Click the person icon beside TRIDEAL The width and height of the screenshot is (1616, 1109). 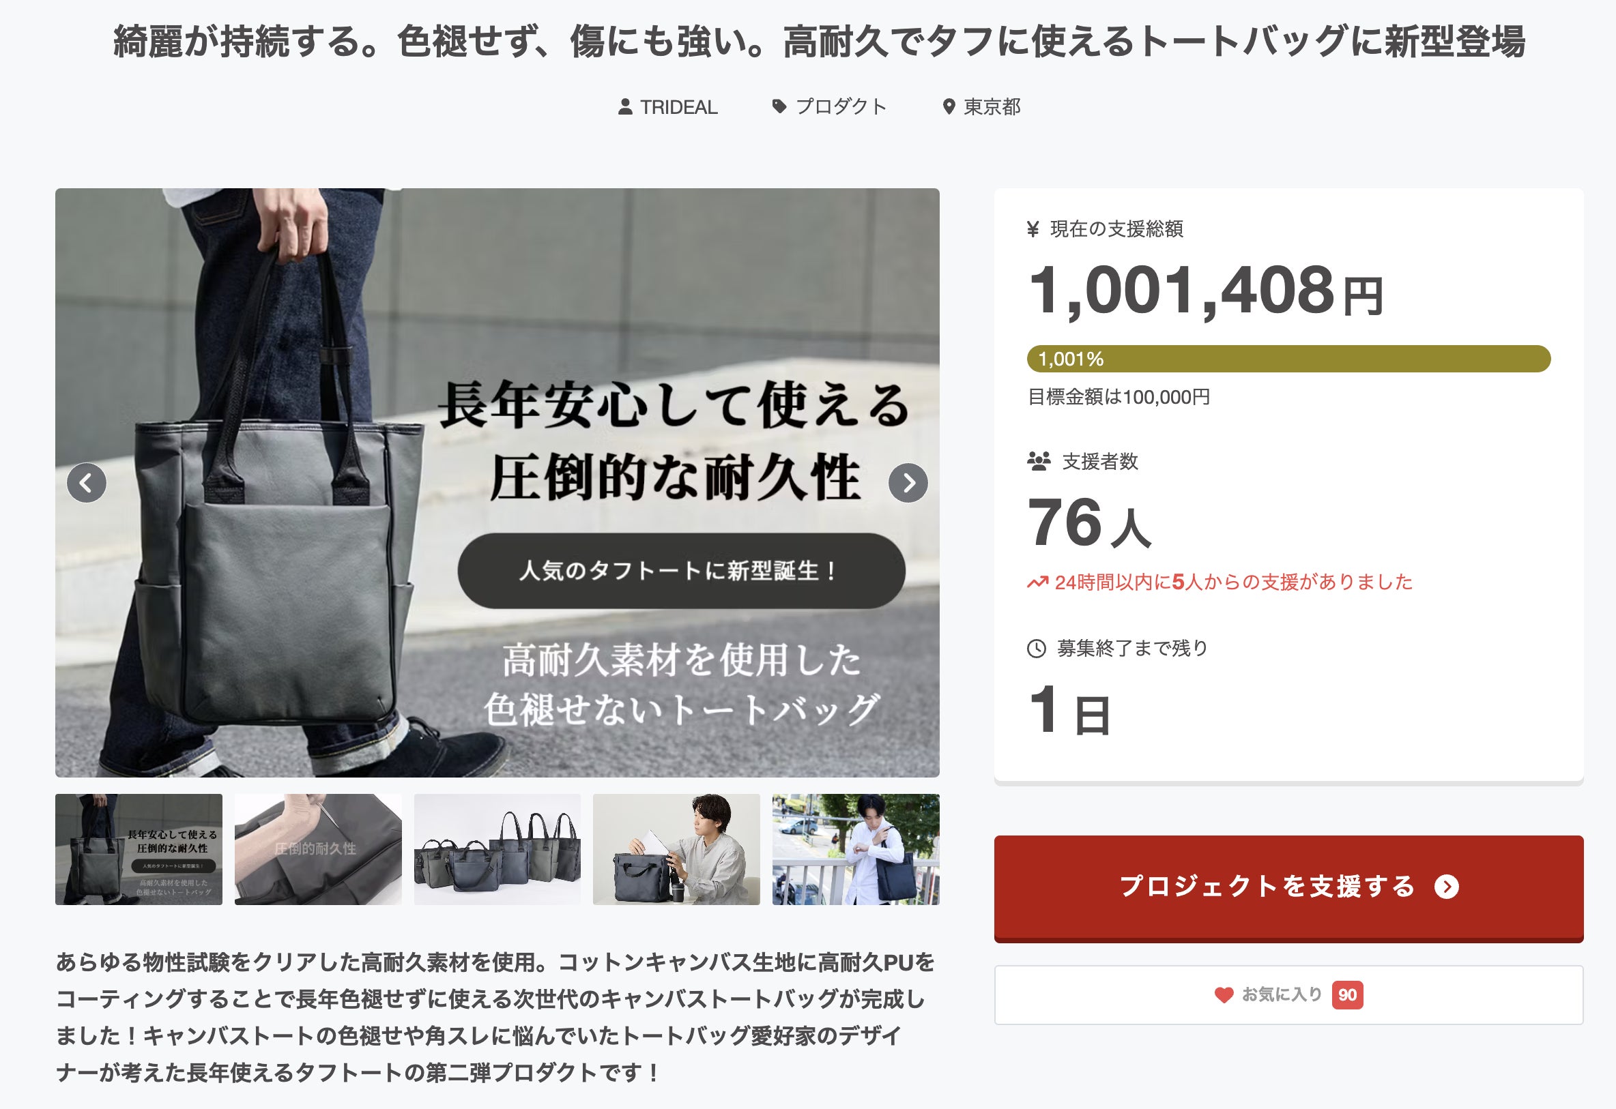[x=625, y=107]
